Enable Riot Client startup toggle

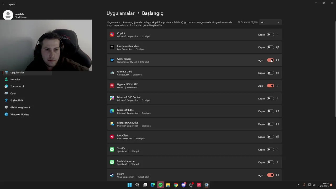click(270, 137)
